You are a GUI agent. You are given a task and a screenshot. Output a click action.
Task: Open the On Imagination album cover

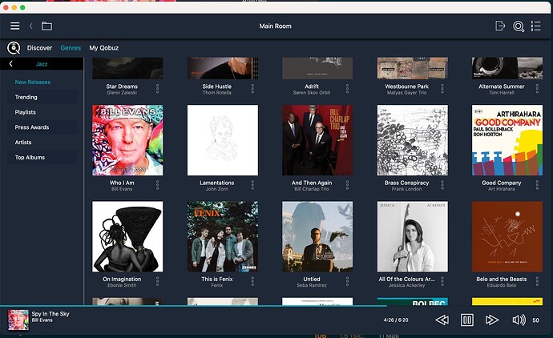(127, 236)
